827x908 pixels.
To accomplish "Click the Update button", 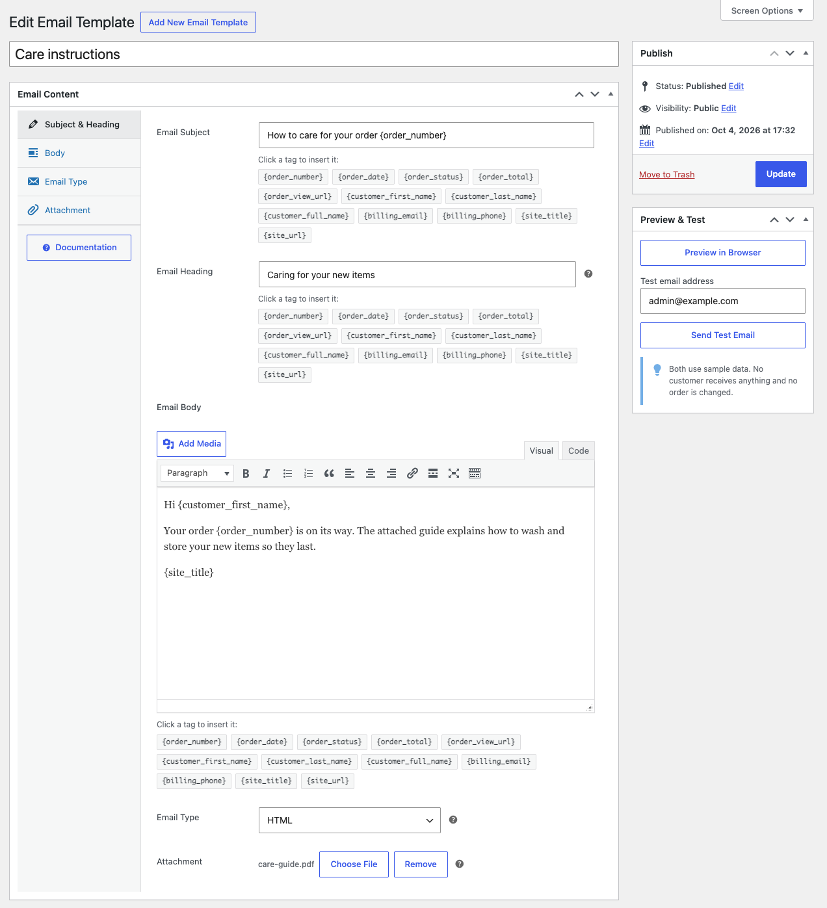I will click(x=781, y=174).
